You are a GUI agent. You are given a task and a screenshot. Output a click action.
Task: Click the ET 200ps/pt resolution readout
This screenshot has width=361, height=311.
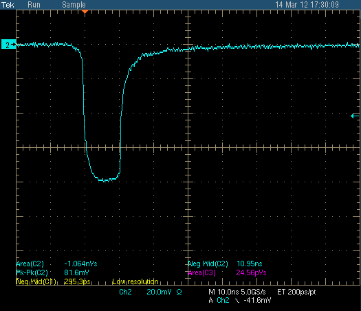[x=296, y=292]
